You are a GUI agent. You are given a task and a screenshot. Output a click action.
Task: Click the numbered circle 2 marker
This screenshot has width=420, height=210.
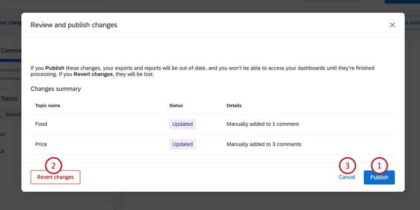click(53, 166)
